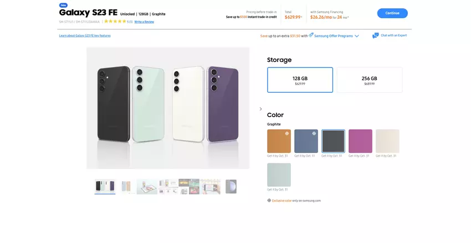This screenshot has height=243, width=471.
Task: Click the exclusive badge on orange swatch
Action: (x=287, y=133)
